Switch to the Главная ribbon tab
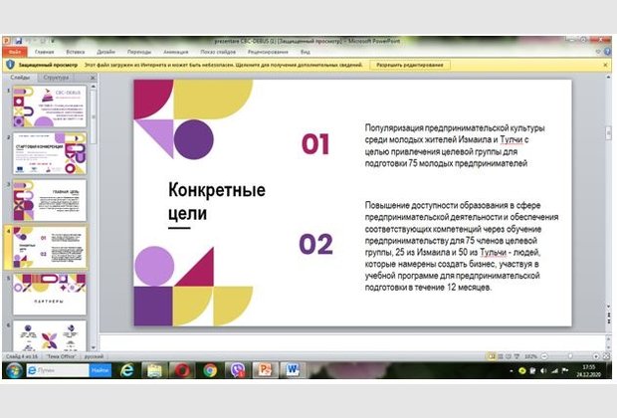This screenshot has width=617, height=418. click(x=44, y=52)
